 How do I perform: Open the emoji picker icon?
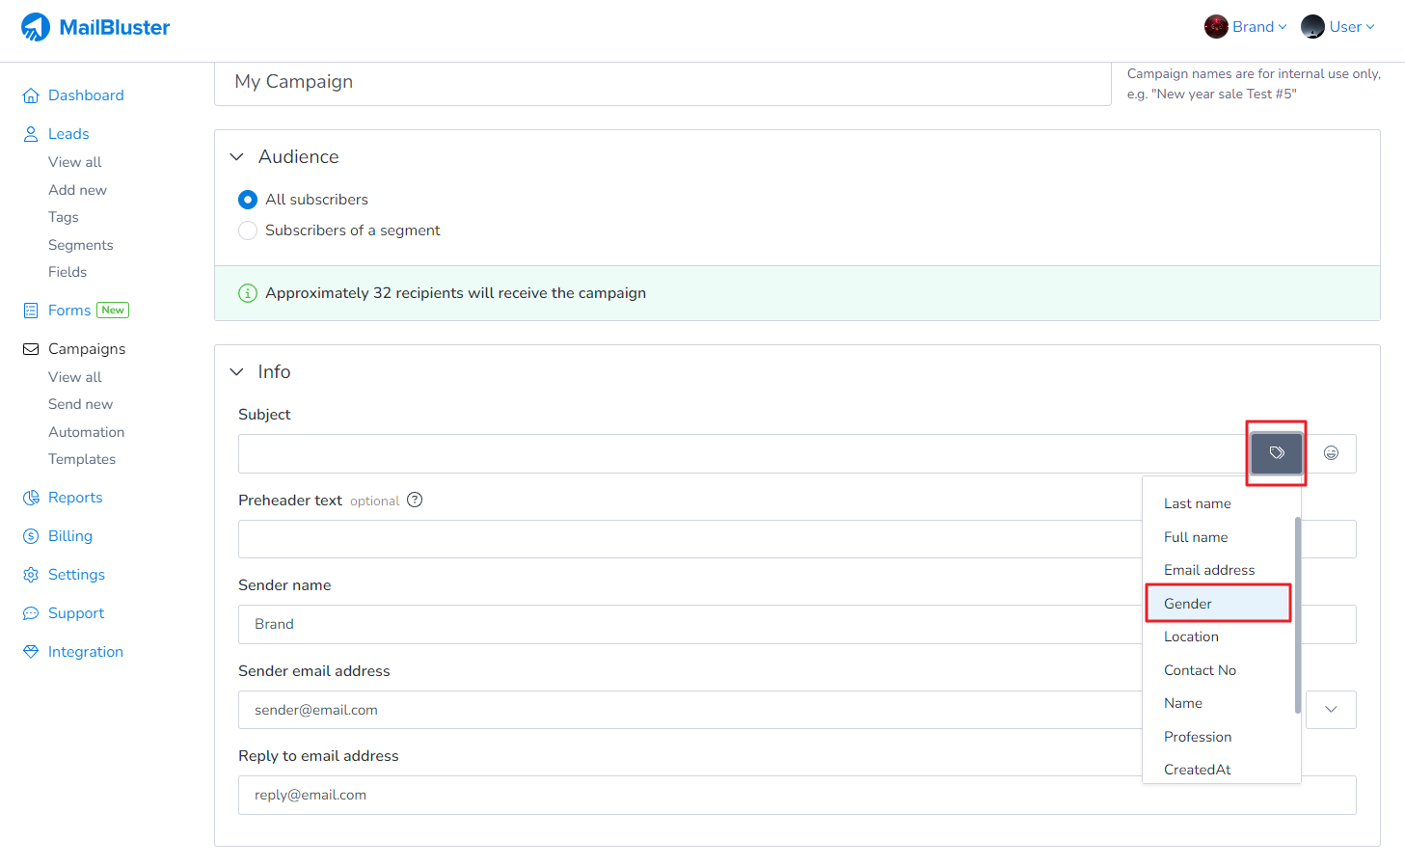click(x=1331, y=453)
